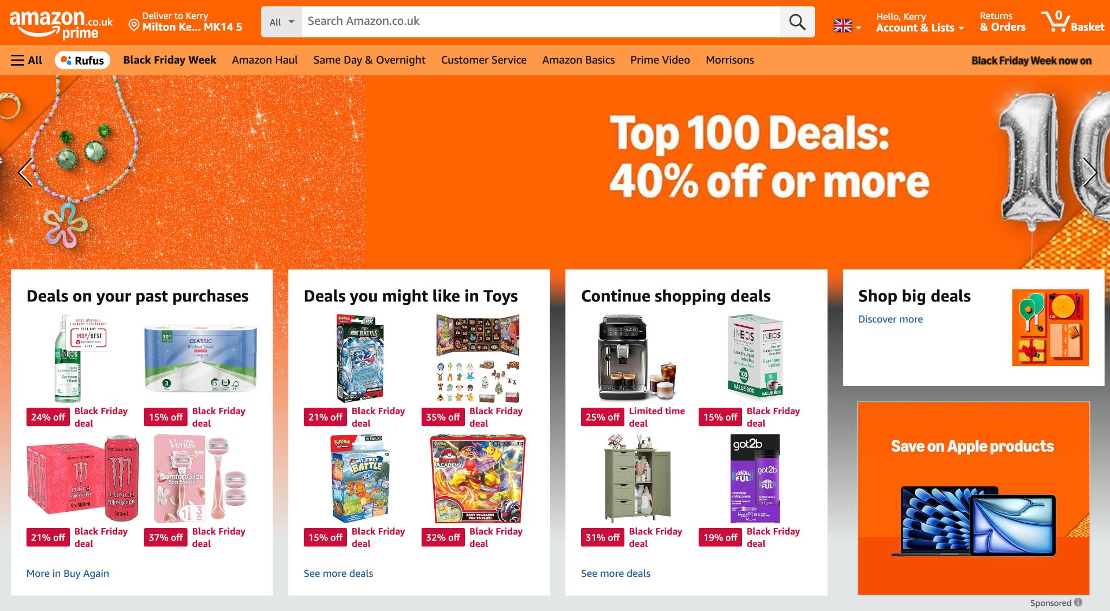1110x611 pixels.
Task: Go back using the left carousel arrow
Action: pyautogui.click(x=23, y=172)
